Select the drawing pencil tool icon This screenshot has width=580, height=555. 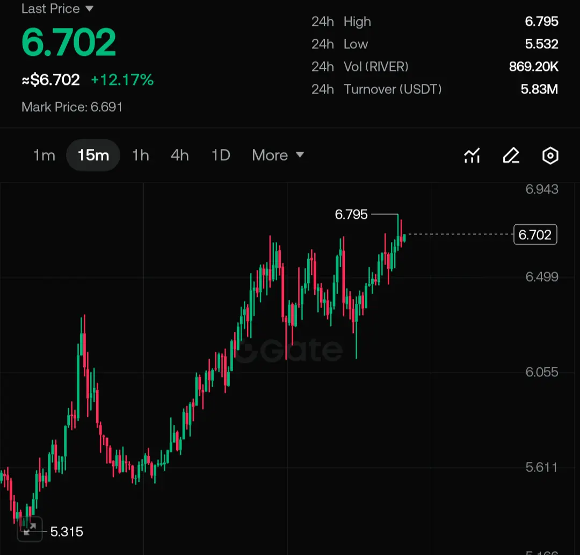[511, 155]
